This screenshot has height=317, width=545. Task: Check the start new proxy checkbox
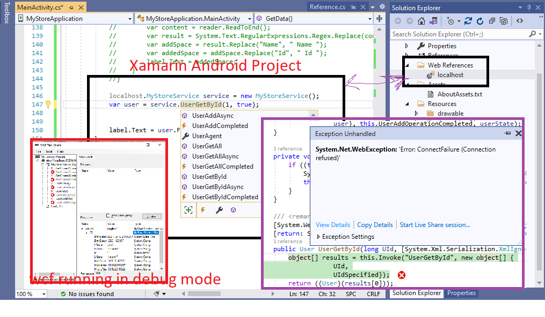pyautogui.click(x=108, y=216)
